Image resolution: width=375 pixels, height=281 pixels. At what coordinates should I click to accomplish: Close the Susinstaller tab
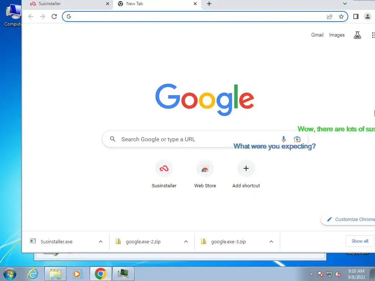coord(108,4)
